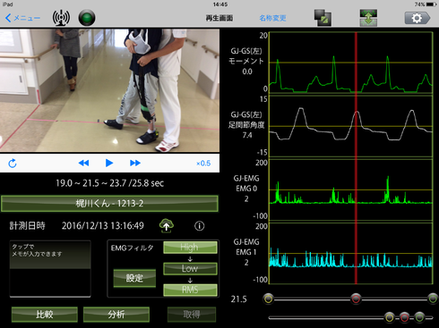
Task: Go back to メニュー
Action: [x=22, y=18]
